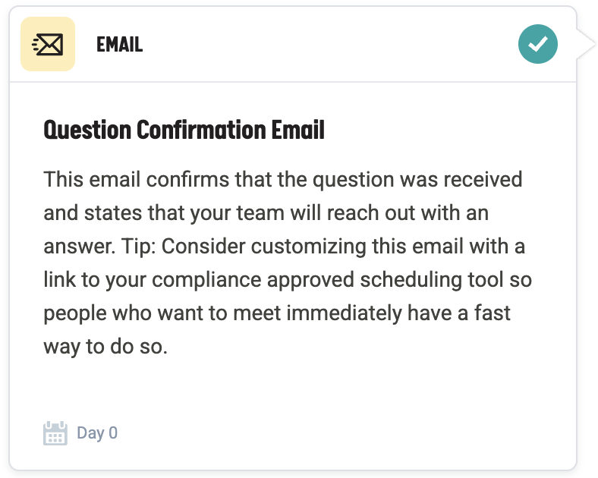Viewport: 598px width, 478px height.
Task: Select the EMAIL header label
Action: click(120, 45)
